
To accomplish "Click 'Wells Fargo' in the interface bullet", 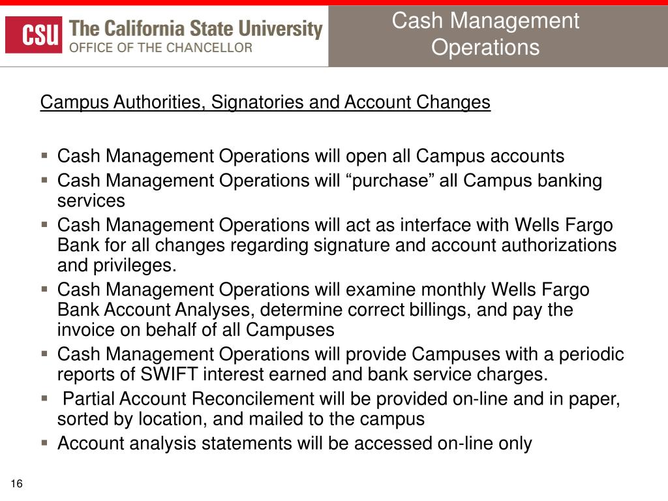I will (x=564, y=225).
